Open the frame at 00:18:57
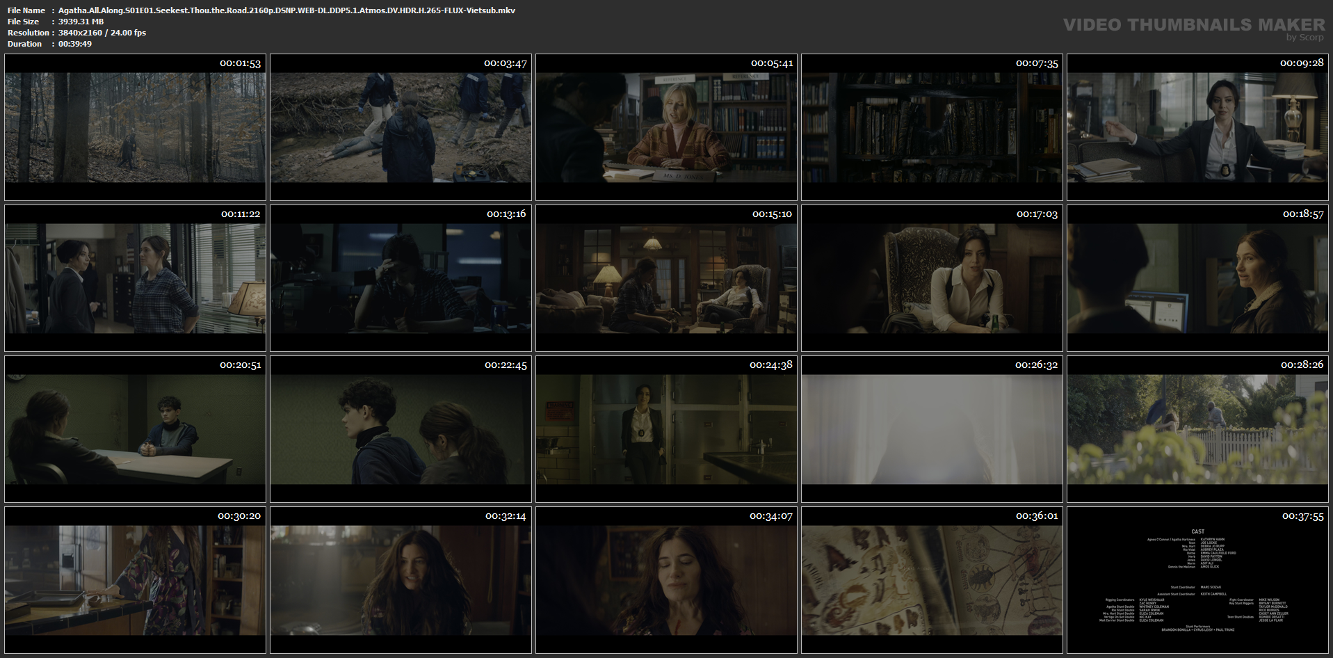The width and height of the screenshot is (1333, 658). tap(1197, 278)
